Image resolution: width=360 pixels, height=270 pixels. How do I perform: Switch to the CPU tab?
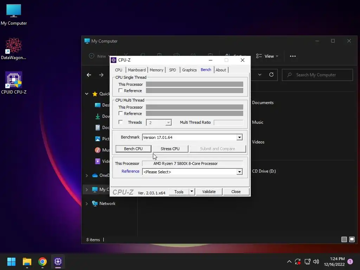pos(119,70)
